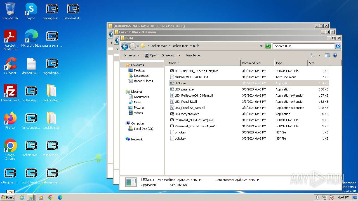Click the volume icon in system tray
358x201 pixels.
coord(318,197)
